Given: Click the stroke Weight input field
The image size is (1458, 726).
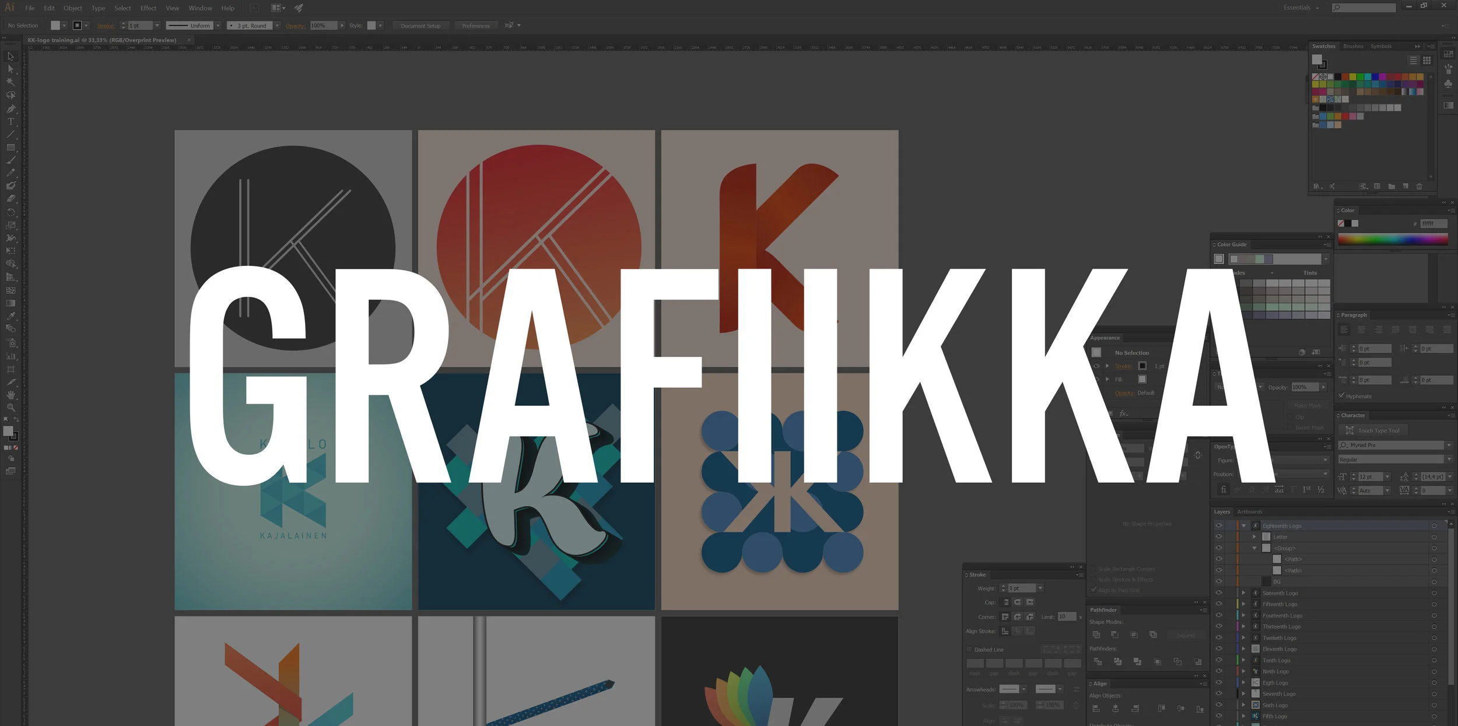Looking at the screenshot, I should point(1021,588).
